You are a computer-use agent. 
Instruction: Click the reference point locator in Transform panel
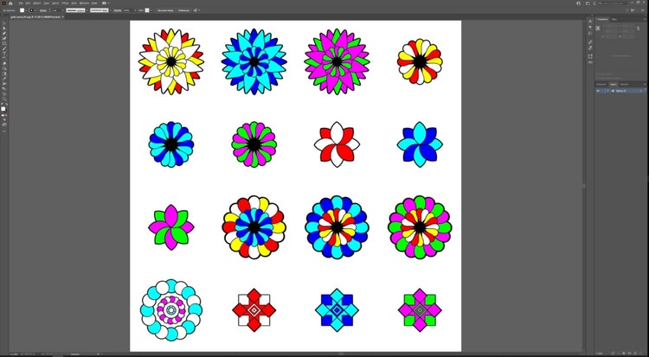[598, 29]
